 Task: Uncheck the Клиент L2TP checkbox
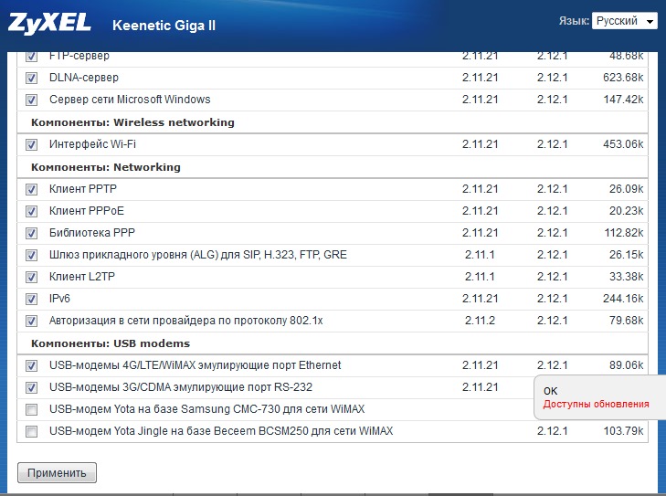point(31,277)
